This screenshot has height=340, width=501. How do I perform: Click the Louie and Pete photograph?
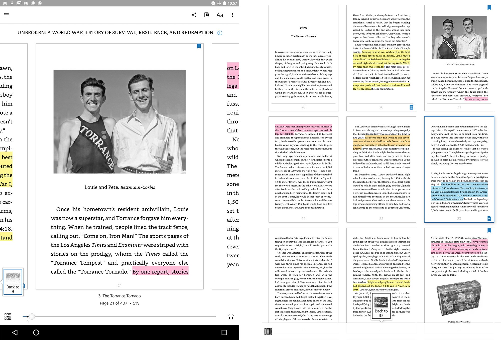[x=120, y=121]
